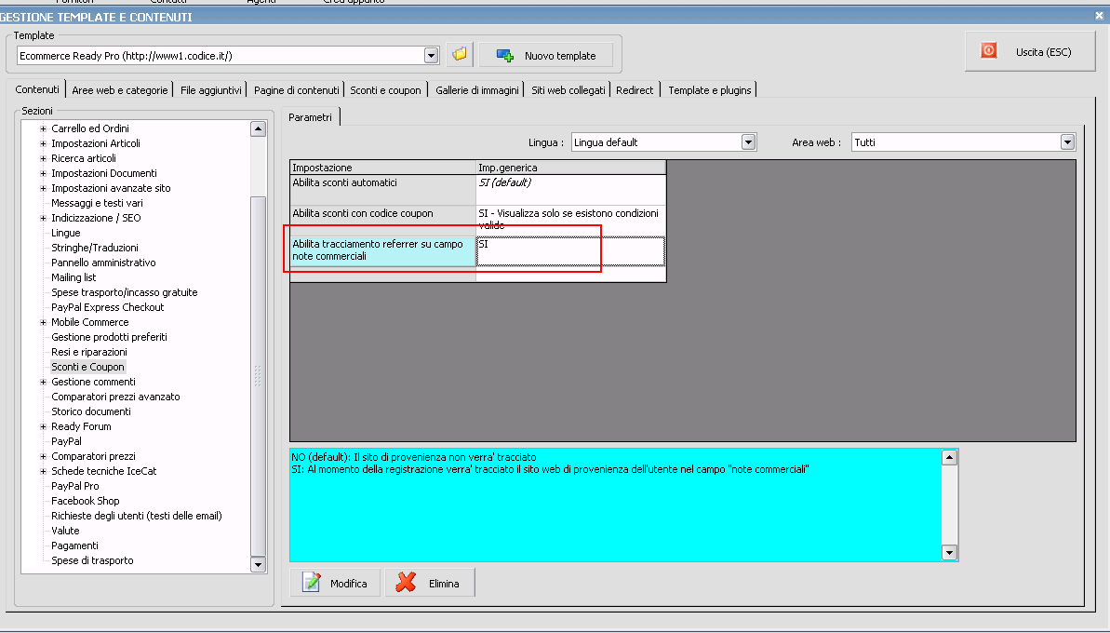Expand the Schede tecniche IceCat node

[x=43, y=472]
